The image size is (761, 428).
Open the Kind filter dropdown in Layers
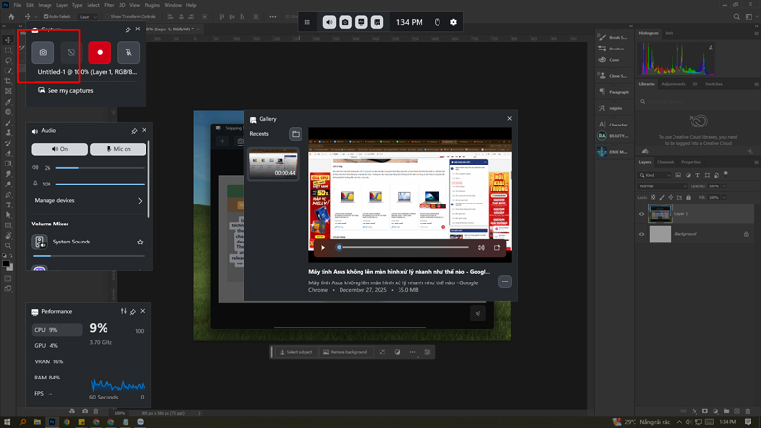[x=654, y=175]
